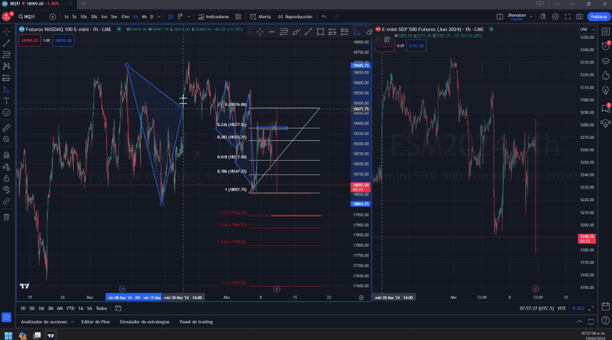This screenshot has height=340, width=612.
Task: Open the chat messages panel
Action: (x=605, y=108)
